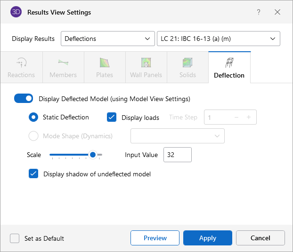The width and height of the screenshot is (293, 252).
Task: Click the Members tab icon
Action: coord(63,62)
